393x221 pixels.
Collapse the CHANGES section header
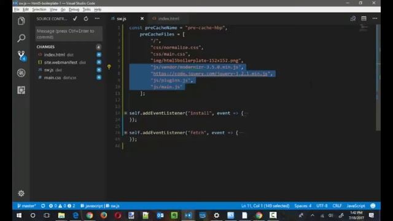pyautogui.click(x=45, y=47)
